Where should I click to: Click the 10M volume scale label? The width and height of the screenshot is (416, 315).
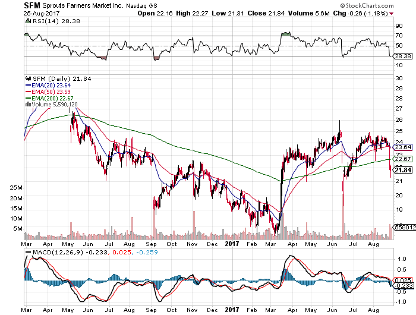point(16,219)
